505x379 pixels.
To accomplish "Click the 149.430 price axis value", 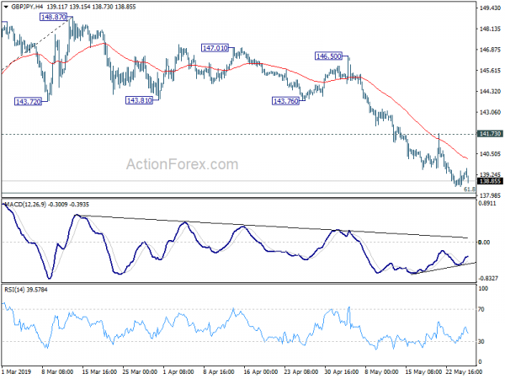I will pos(490,8).
